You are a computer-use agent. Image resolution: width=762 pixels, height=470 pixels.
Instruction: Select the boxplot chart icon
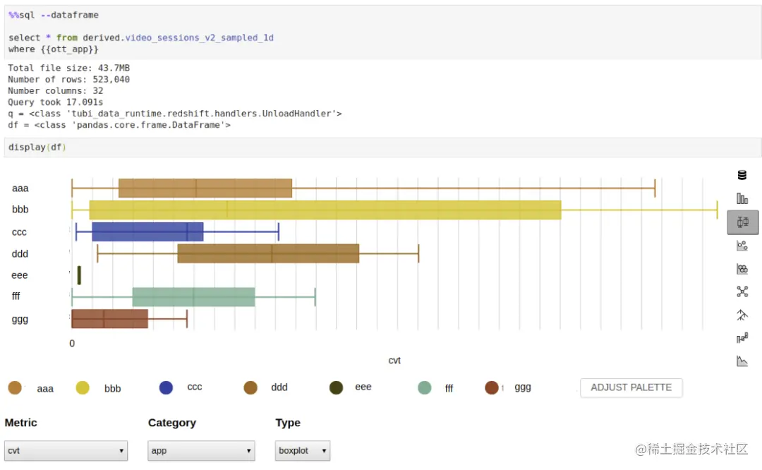(742, 222)
